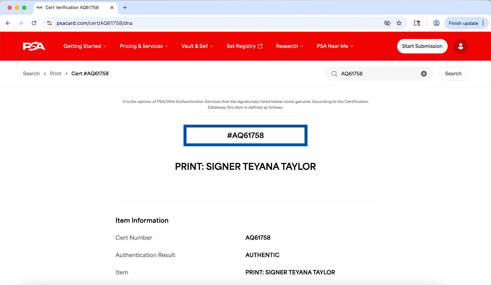The width and height of the screenshot is (491, 285).
Task: Open the user account avatar icon
Action: point(461,46)
